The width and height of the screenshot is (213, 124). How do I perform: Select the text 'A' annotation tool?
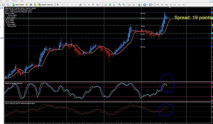click(89, 5)
